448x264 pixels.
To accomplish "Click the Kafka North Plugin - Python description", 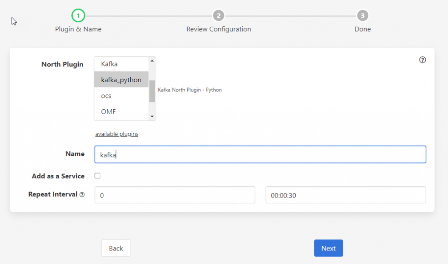I will [x=190, y=90].
